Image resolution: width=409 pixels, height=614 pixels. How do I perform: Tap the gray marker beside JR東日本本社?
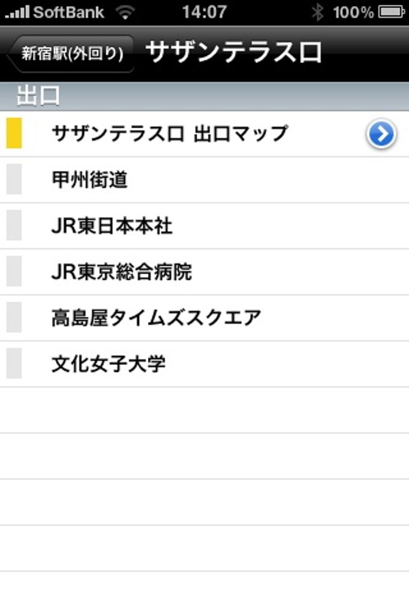coord(14,225)
